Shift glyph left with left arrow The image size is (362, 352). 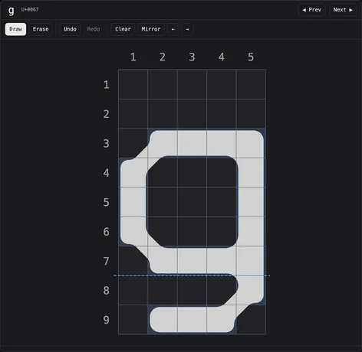click(173, 29)
